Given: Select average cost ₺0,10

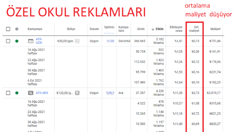Looking at the screenshot, I should click(x=195, y=82).
